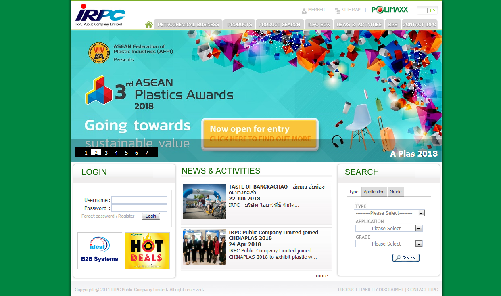Open the GRADE dropdown

click(x=419, y=244)
